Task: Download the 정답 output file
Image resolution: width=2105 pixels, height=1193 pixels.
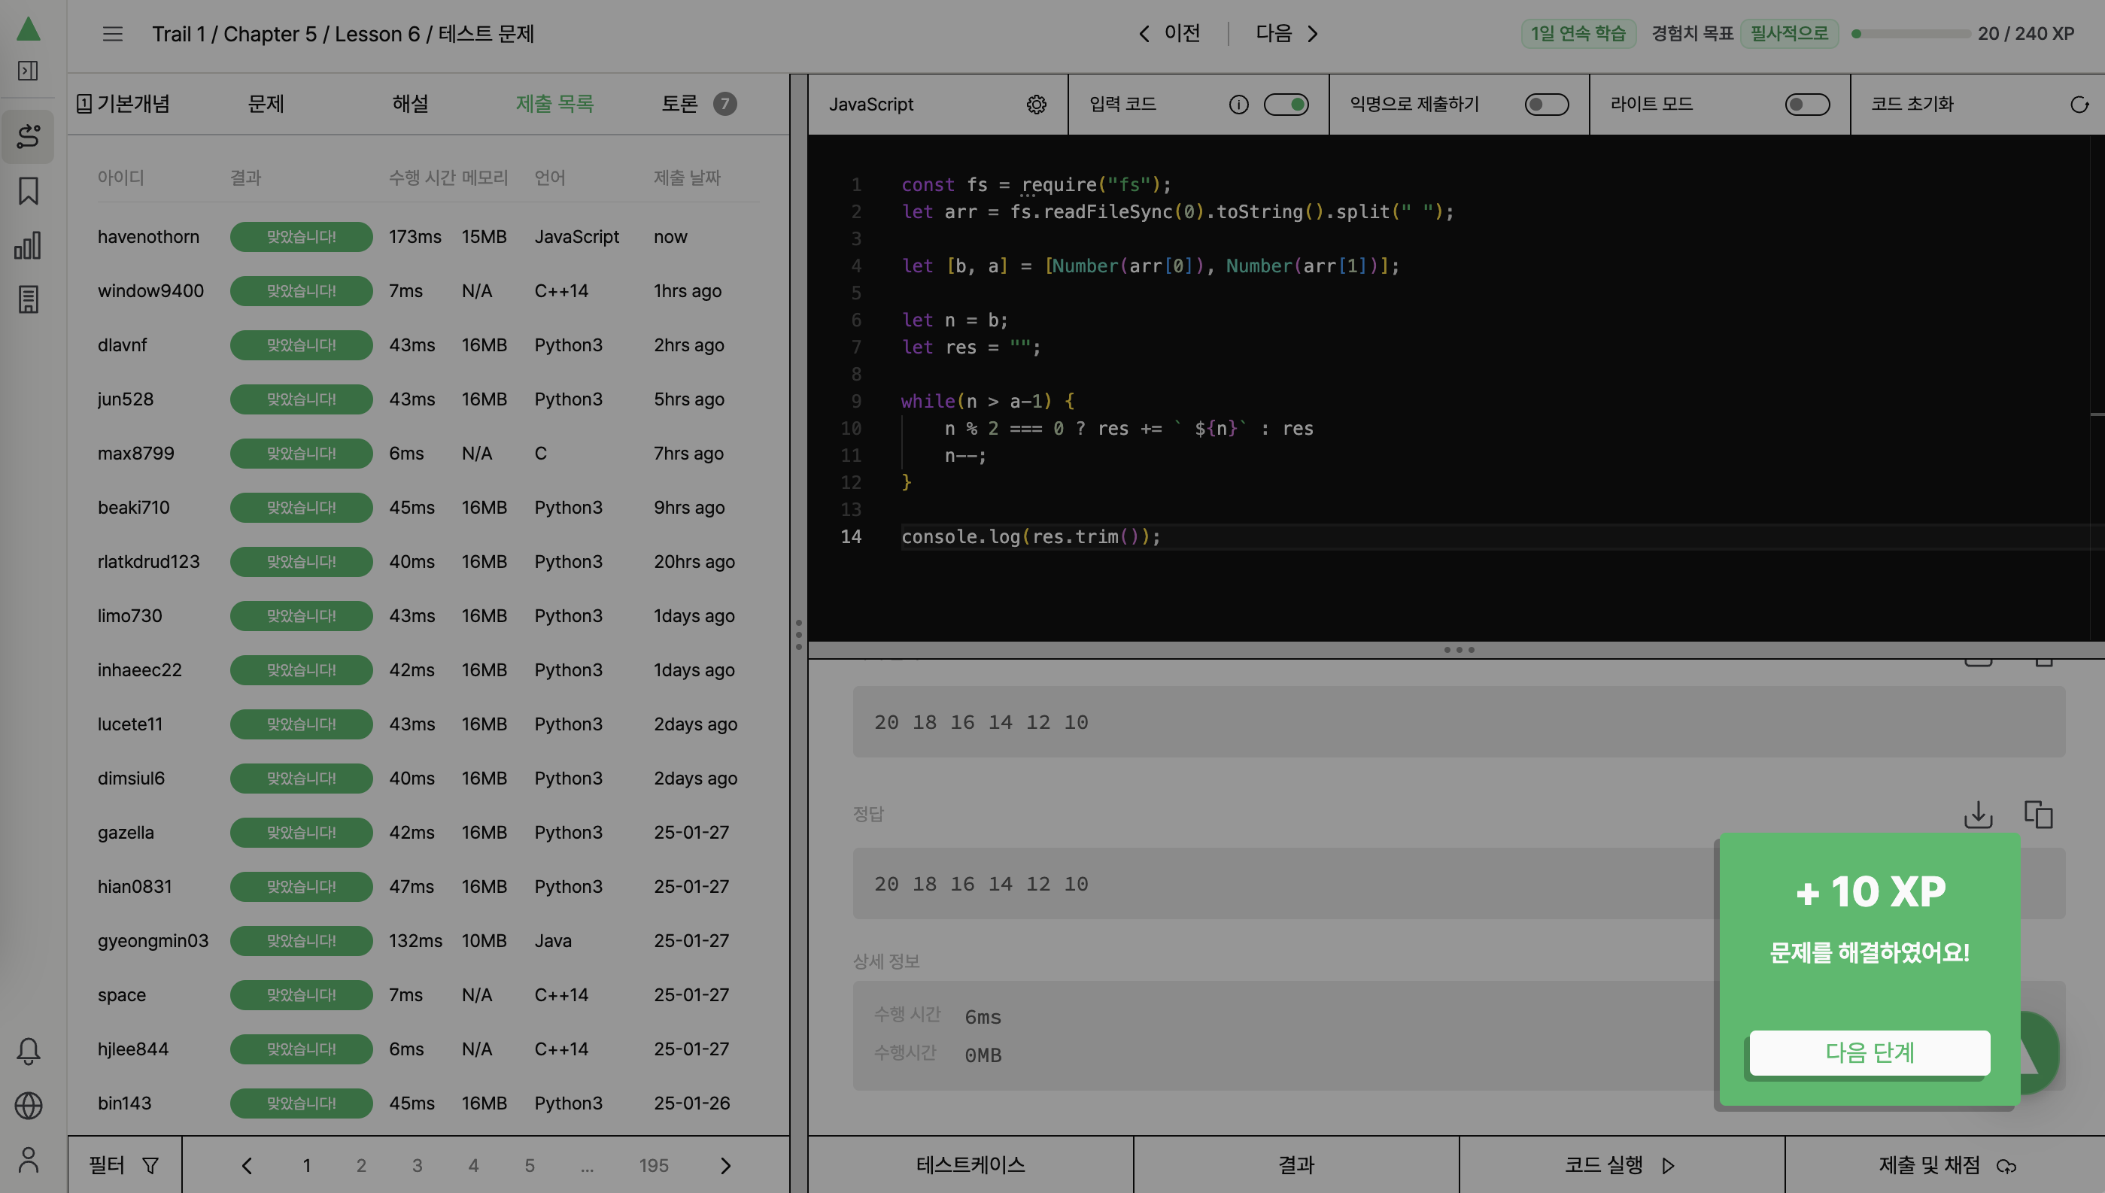Action: coord(1978,815)
